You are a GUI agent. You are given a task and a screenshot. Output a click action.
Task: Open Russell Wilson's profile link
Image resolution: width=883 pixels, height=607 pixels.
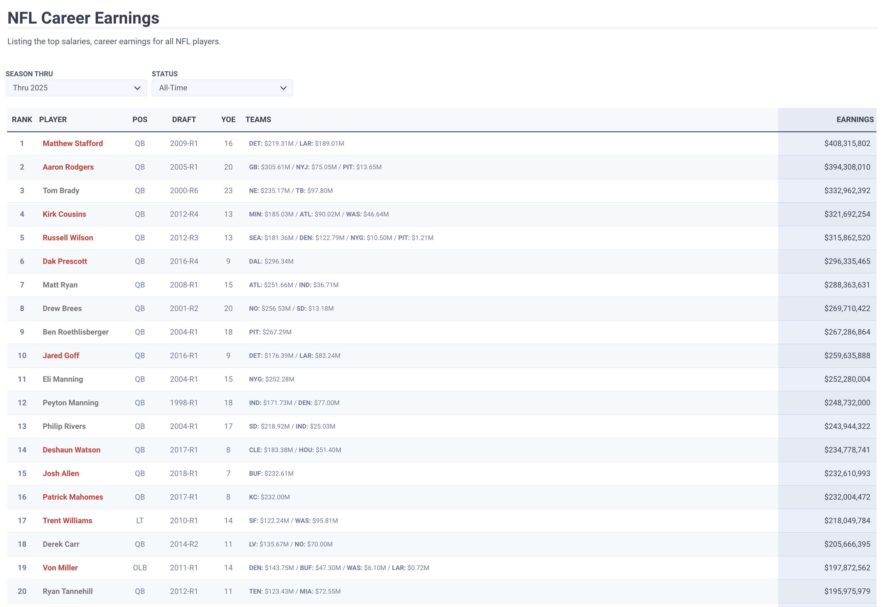[68, 238]
